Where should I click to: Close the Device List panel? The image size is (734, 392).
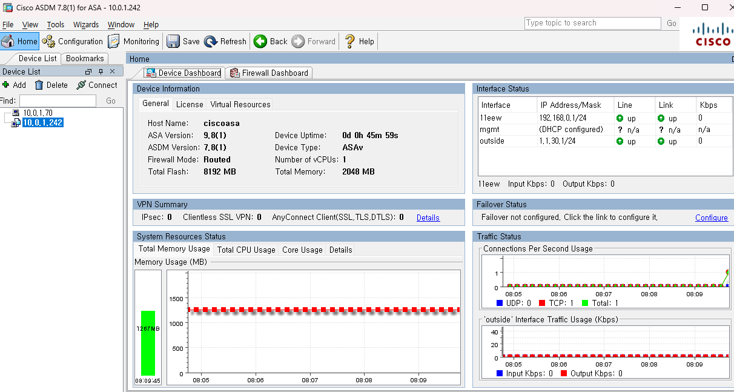point(112,71)
